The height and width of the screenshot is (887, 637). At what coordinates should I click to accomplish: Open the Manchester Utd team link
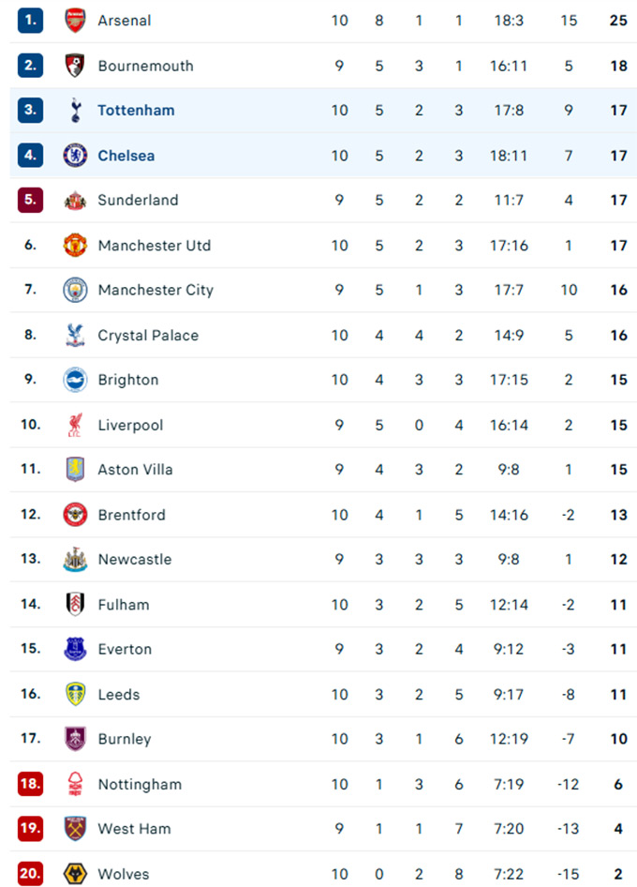pyautogui.click(x=155, y=246)
